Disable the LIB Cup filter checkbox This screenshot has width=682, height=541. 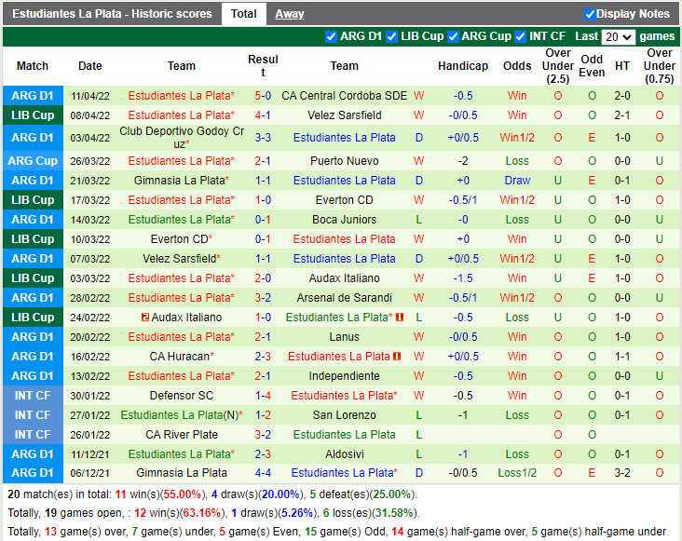391,36
